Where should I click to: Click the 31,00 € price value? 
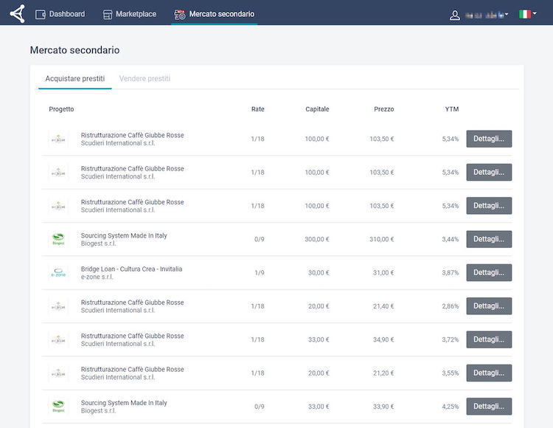point(383,273)
